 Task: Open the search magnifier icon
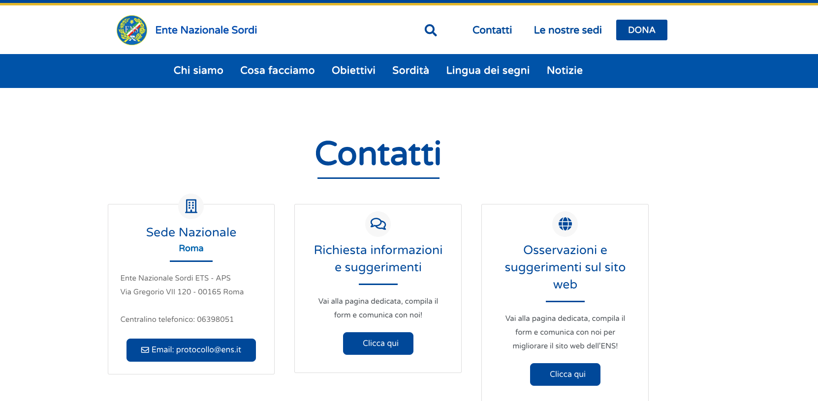(431, 30)
